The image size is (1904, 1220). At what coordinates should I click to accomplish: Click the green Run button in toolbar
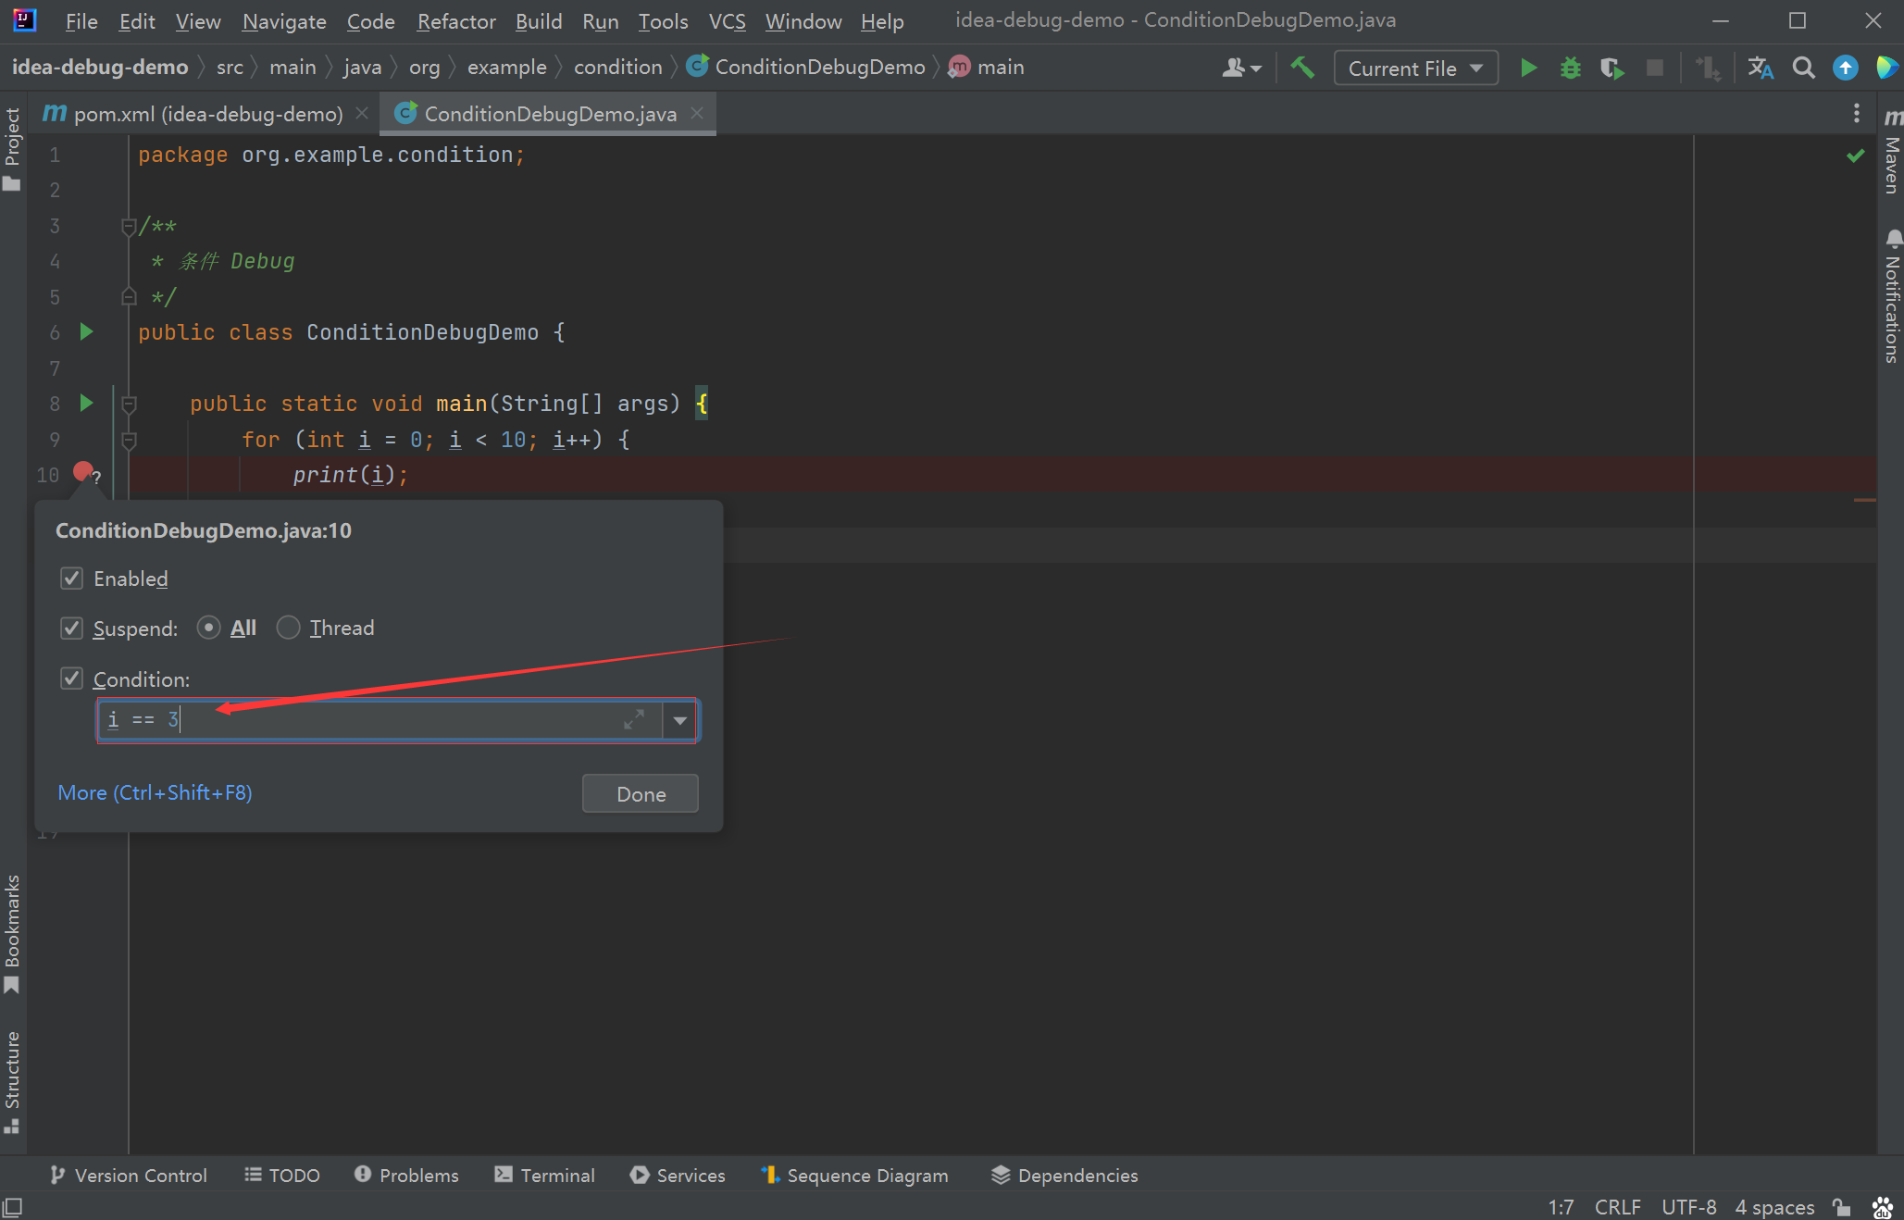tap(1528, 68)
